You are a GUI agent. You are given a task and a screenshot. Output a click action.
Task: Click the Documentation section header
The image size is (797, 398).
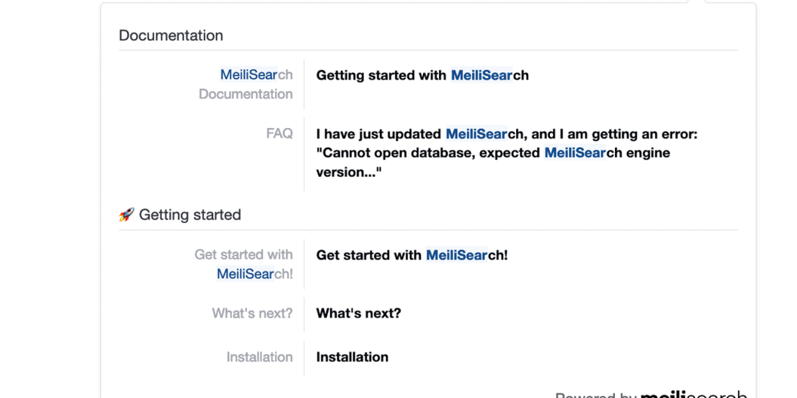tap(171, 35)
